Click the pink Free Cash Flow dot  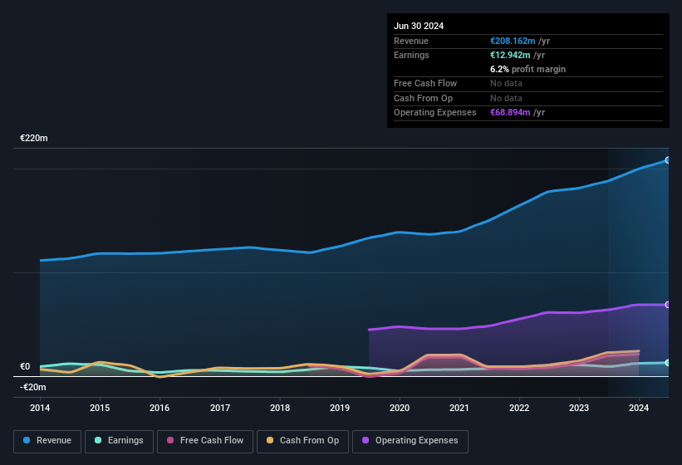pyautogui.click(x=170, y=440)
